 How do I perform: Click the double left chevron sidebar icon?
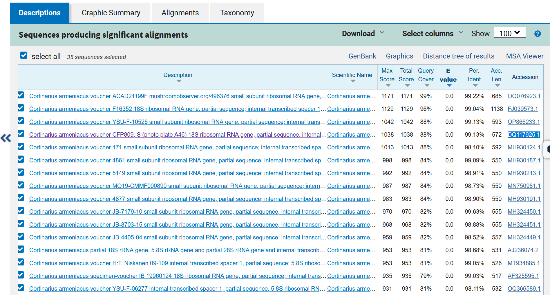6,138
